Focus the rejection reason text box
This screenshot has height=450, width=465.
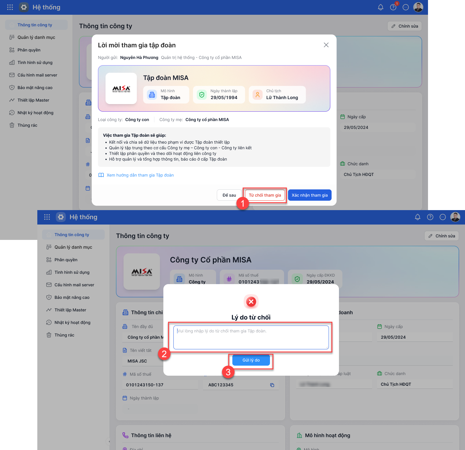[x=251, y=337]
